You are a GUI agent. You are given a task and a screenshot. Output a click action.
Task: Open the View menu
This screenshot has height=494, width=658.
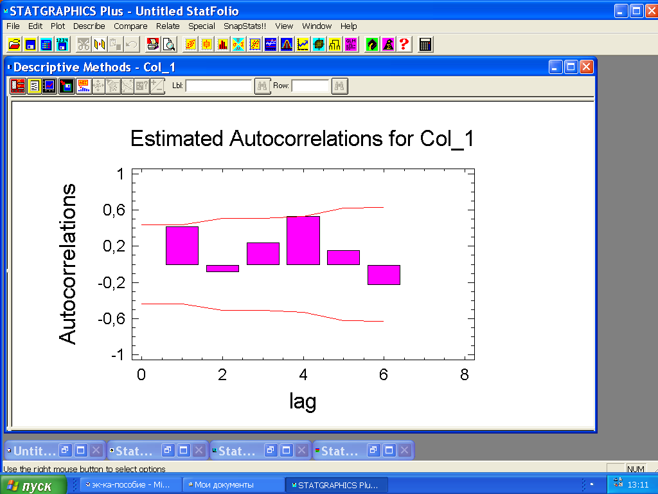click(284, 26)
